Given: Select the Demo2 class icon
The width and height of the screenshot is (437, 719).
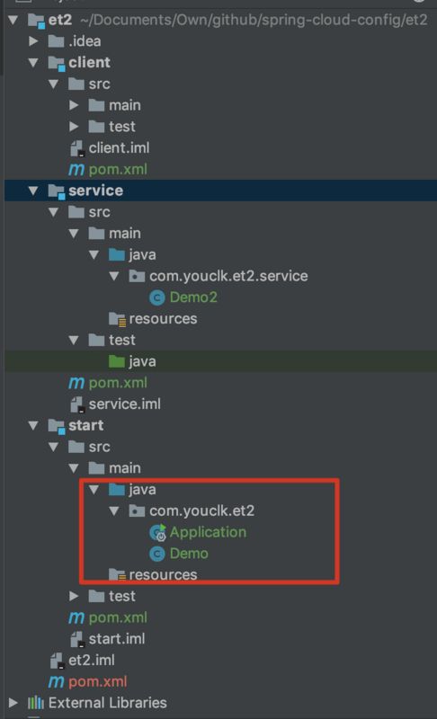Looking at the screenshot, I should 157,297.
